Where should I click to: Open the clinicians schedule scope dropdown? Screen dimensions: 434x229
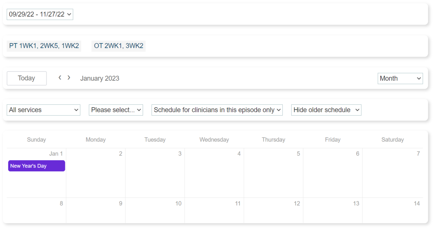point(217,110)
